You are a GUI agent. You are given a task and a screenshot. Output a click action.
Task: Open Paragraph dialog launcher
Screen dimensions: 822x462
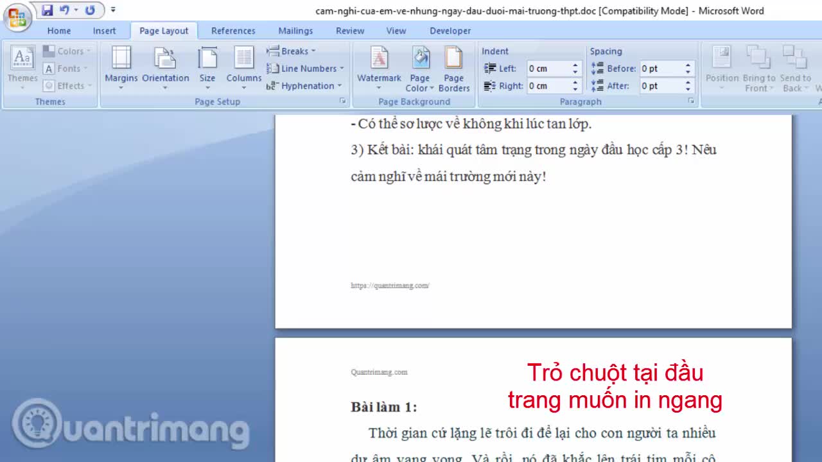pos(691,101)
